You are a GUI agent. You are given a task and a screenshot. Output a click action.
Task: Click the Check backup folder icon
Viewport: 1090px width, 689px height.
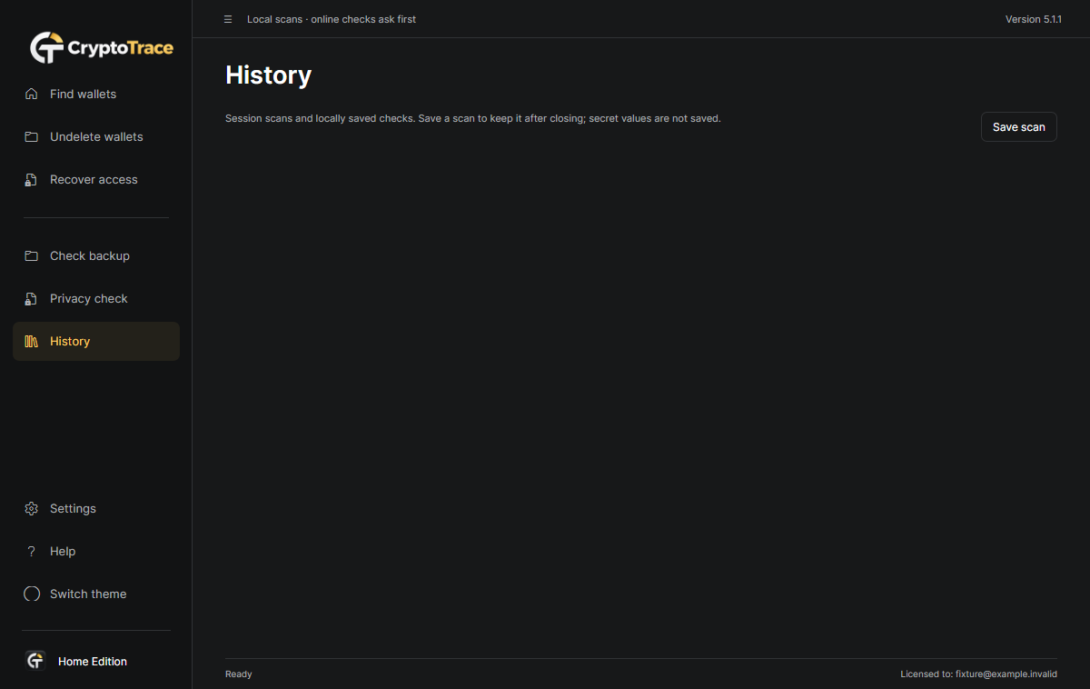31,255
